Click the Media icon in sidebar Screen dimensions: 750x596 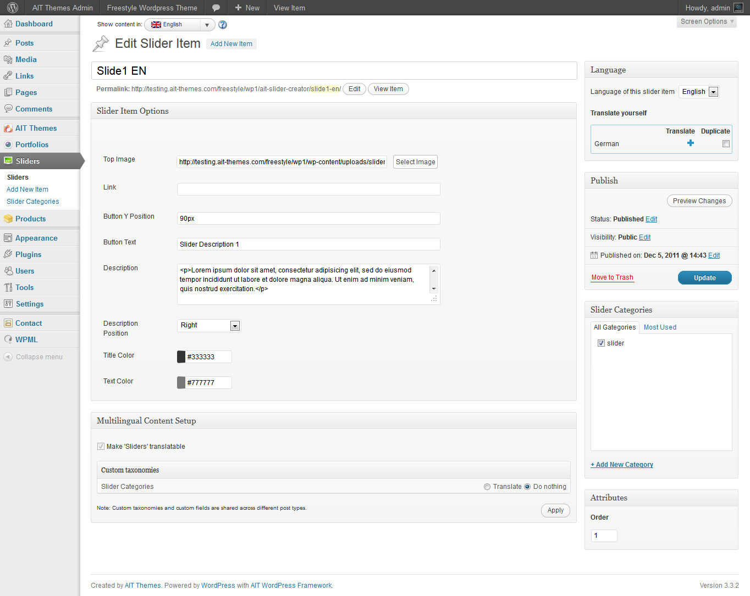click(x=8, y=59)
